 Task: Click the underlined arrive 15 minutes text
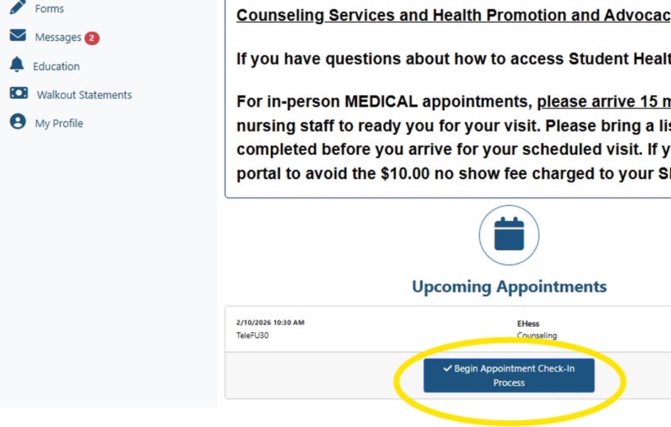(x=604, y=102)
